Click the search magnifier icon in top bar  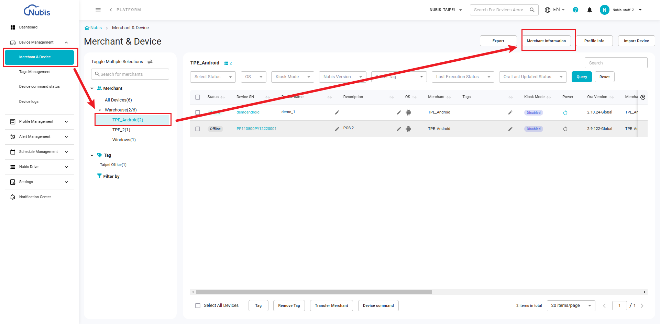click(x=532, y=10)
